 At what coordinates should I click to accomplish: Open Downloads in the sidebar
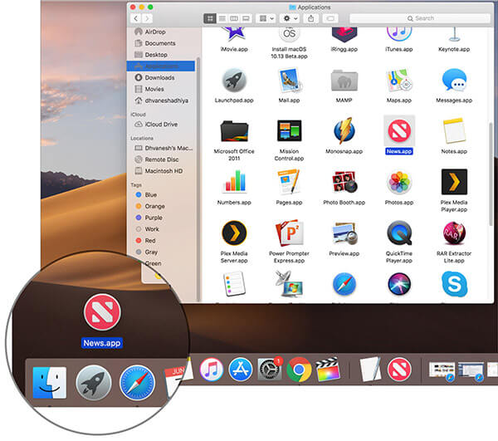pos(161,77)
